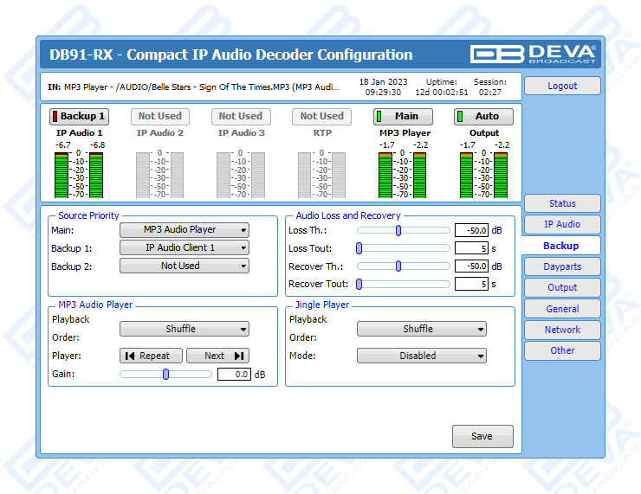Click the DEVA Broadcast logo
The height and width of the screenshot is (494, 641).
533,54
